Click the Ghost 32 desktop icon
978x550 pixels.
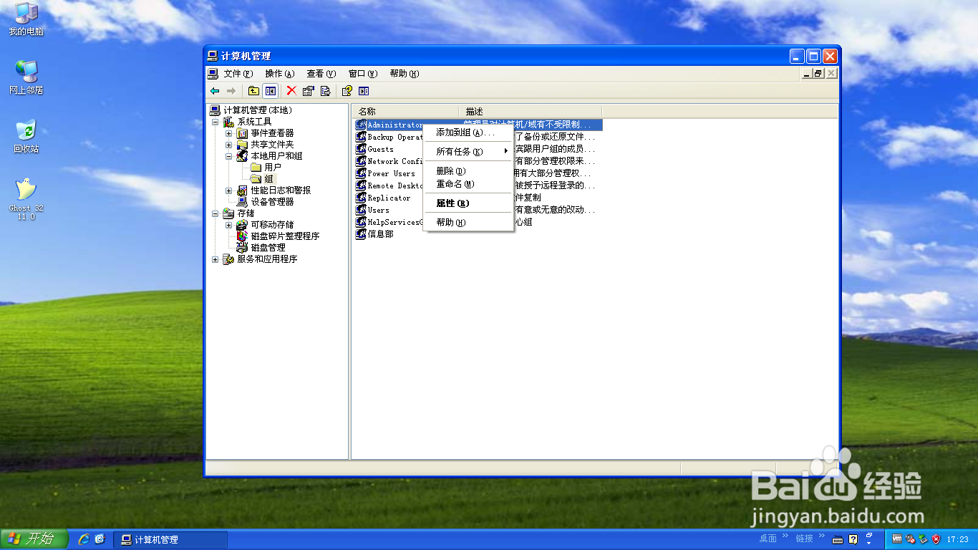pos(26,199)
